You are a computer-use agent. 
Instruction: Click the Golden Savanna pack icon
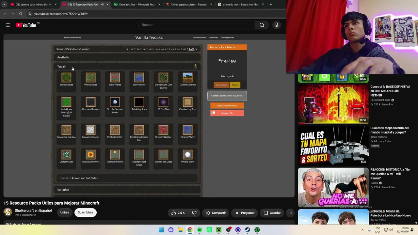[x=187, y=77]
